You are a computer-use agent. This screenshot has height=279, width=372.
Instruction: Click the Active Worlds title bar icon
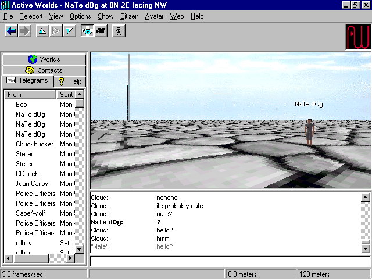coord(6,5)
